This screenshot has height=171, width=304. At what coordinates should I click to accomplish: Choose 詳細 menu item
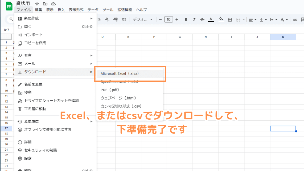pos(55,142)
